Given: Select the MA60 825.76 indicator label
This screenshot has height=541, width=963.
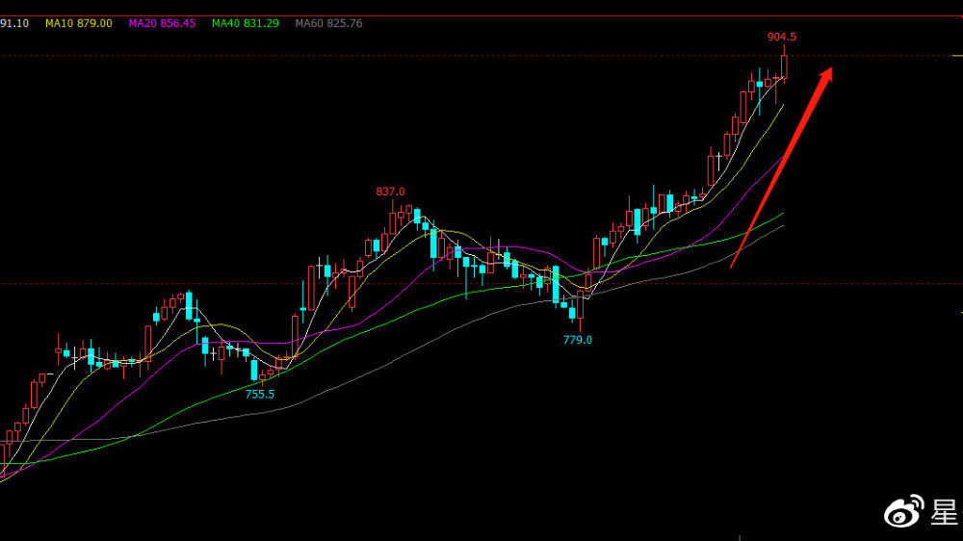Looking at the screenshot, I should tap(328, 23).
